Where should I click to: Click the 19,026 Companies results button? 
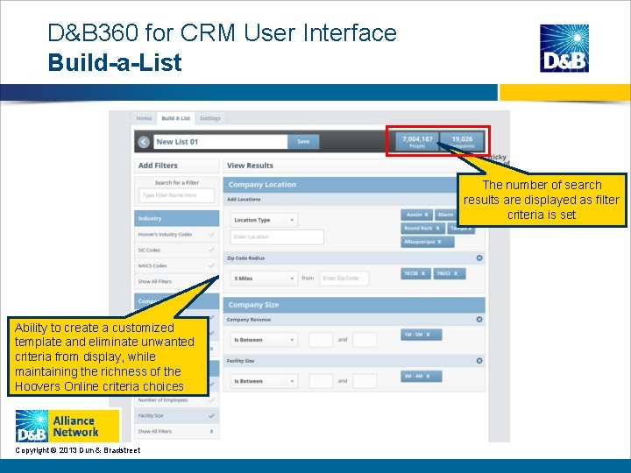[462, 142]
